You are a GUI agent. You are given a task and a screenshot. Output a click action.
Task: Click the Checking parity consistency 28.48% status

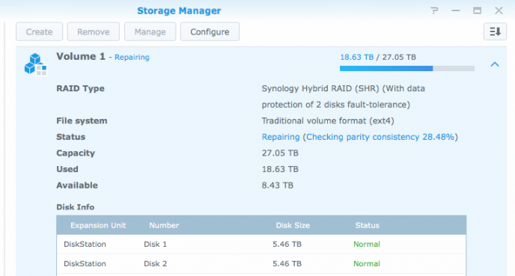(380, 137)
